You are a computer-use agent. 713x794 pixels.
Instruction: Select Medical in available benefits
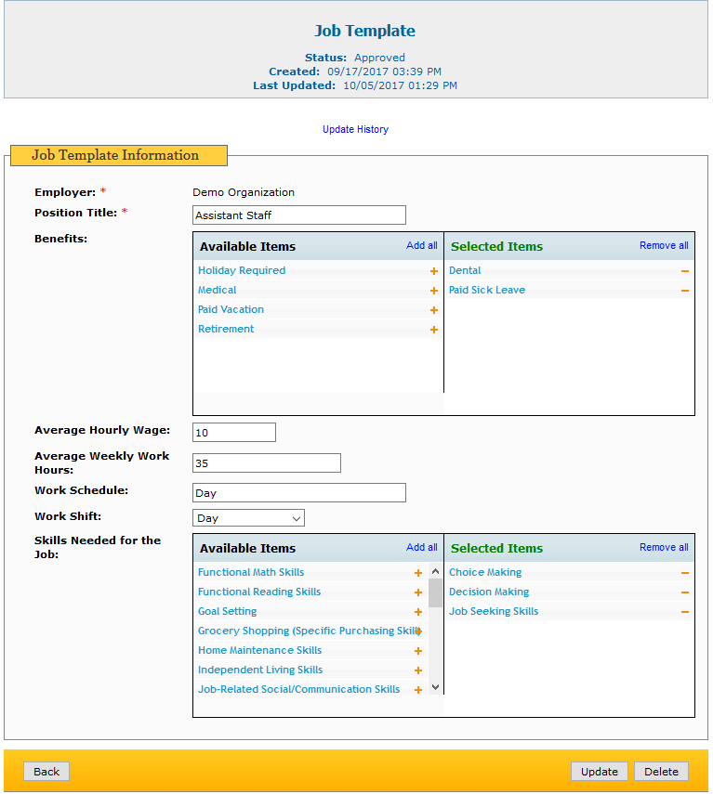[x=217, y=290]
